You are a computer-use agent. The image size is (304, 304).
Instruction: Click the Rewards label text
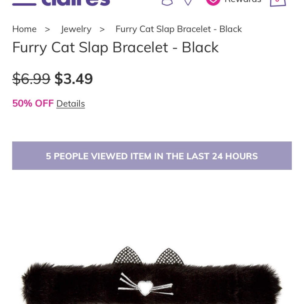tap(243, 2)
